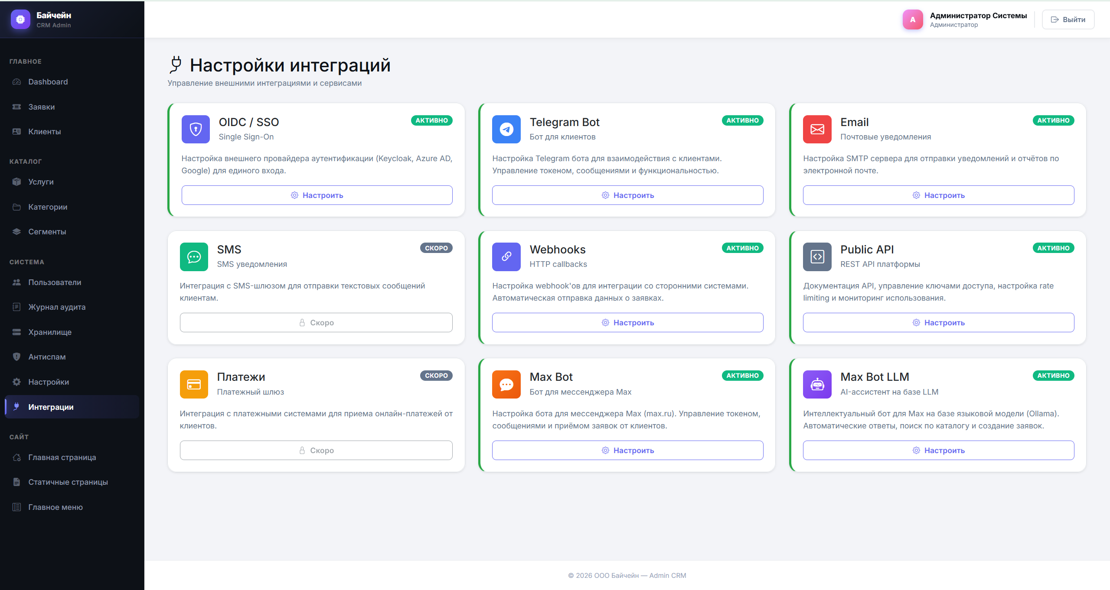Click the red Email envelope icon
Screen dimensions: 1110x590
(x=817, y=129)
